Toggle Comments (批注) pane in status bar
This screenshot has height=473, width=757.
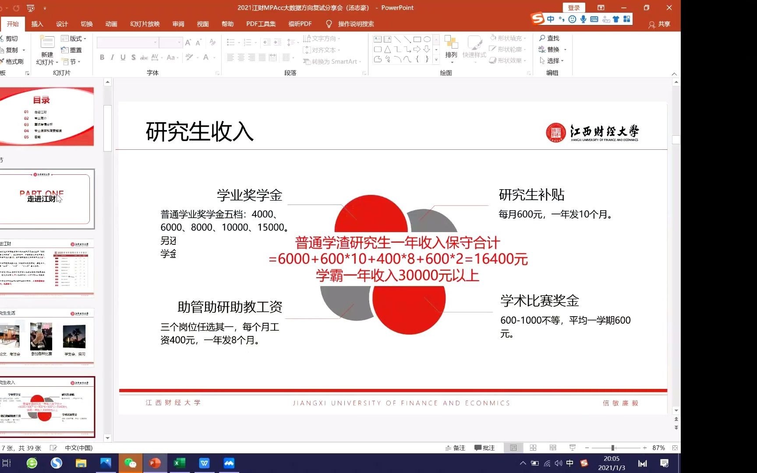[485, 448]
